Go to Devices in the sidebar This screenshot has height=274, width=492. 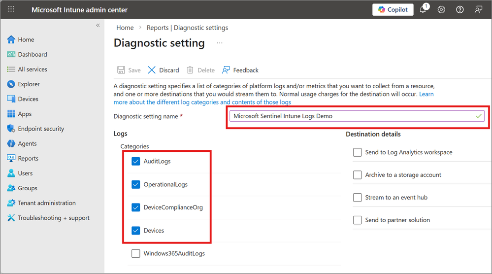tap(28, 99)
